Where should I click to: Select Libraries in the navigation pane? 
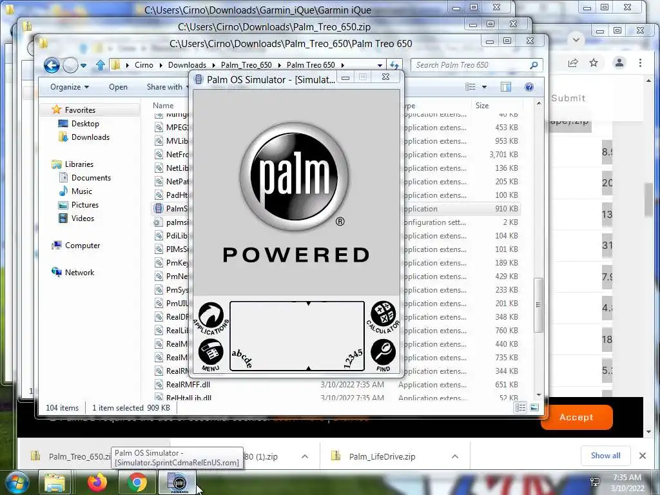pos(79,164)
